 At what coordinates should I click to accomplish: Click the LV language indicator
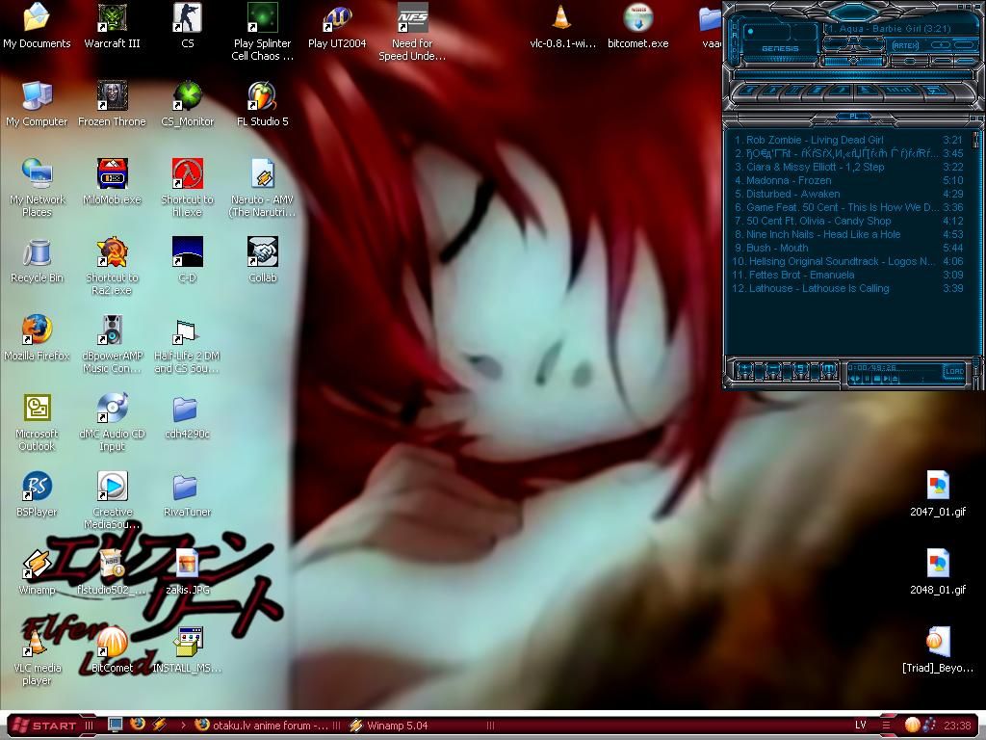point(860,725)
